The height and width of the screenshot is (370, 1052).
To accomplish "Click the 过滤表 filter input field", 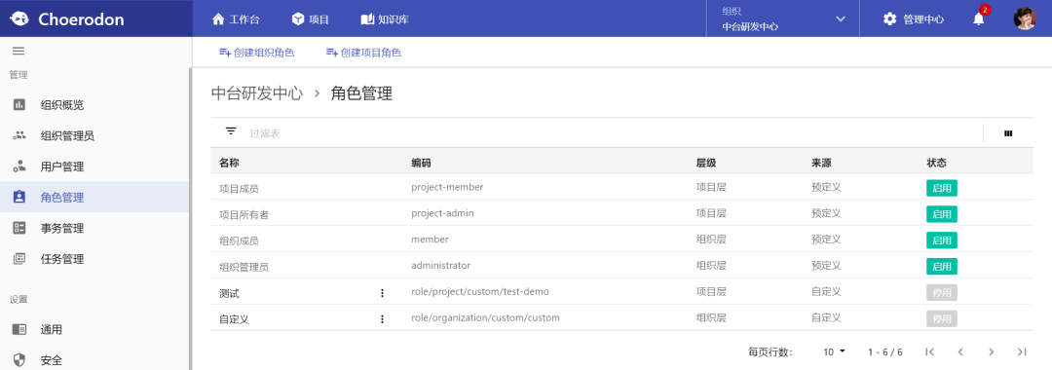I will coord(611,133).
